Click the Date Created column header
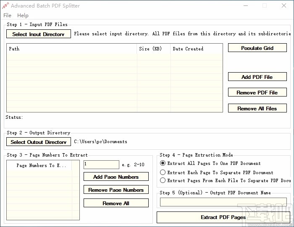 (x=197, y=49)
